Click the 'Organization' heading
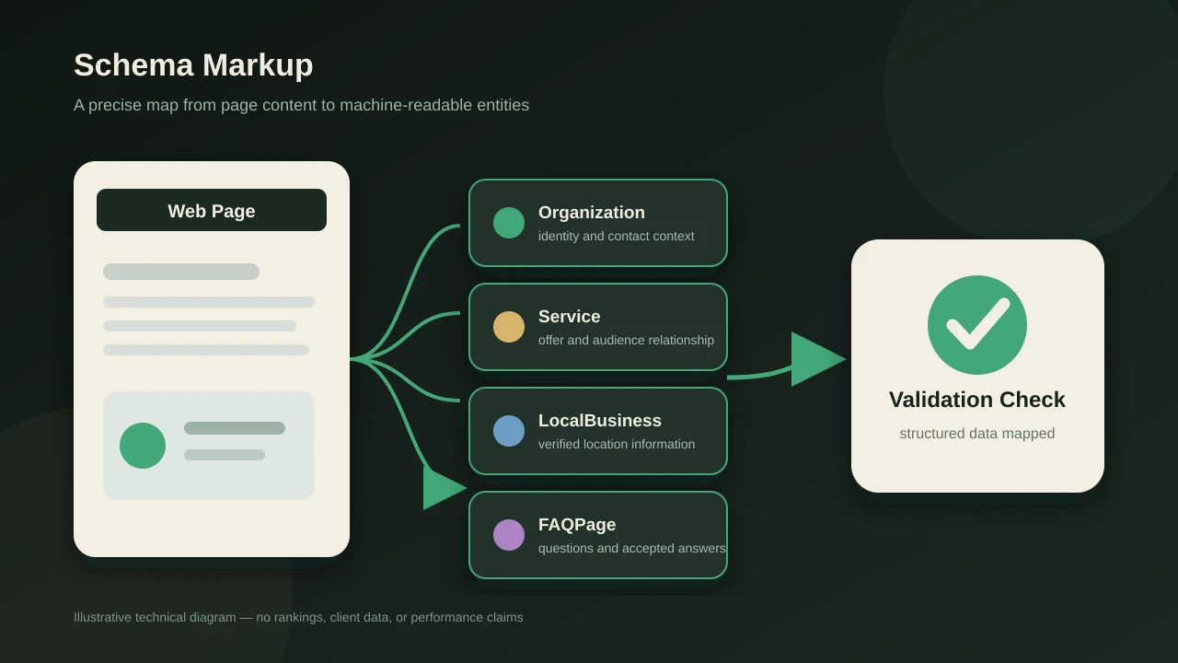The height and width of the screenshot is (663, 1178). pos(592,213)
